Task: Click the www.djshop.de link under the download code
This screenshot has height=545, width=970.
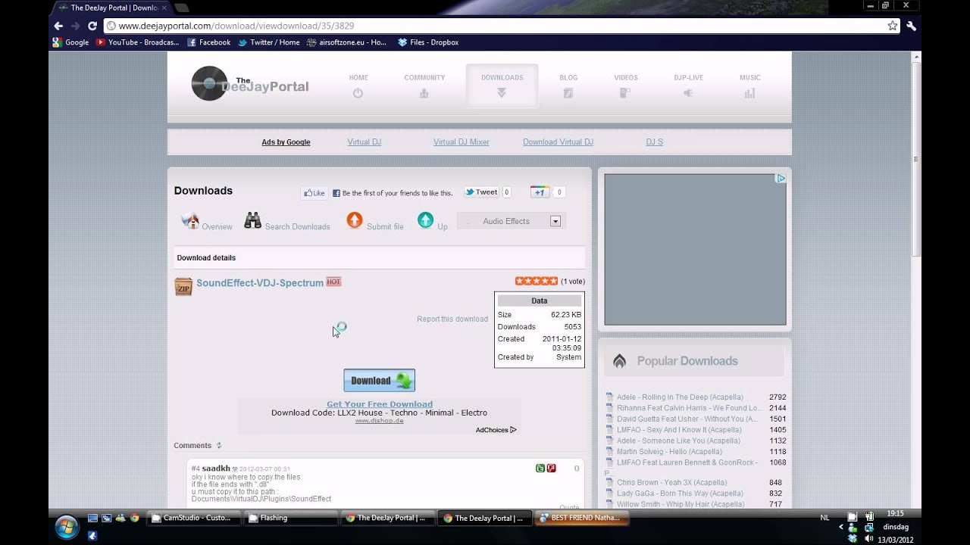Action: (x=379, y=421)
